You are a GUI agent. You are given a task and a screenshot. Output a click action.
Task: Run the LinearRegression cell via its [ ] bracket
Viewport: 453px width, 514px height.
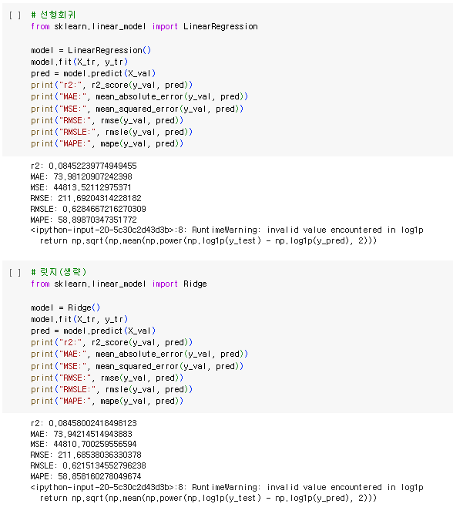[15, 15]
